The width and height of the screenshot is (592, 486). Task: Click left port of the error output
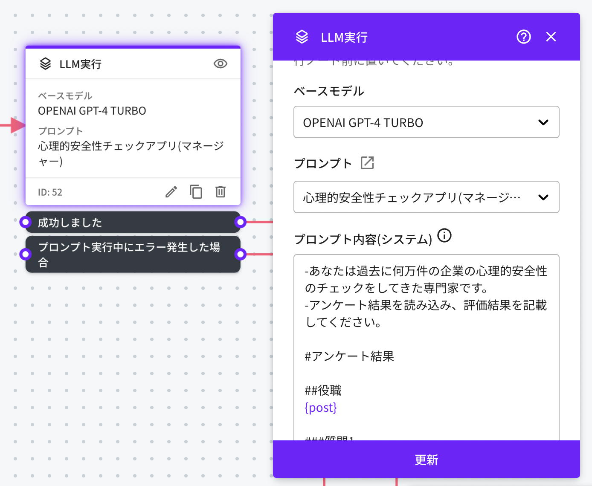(x=26, y=255)
